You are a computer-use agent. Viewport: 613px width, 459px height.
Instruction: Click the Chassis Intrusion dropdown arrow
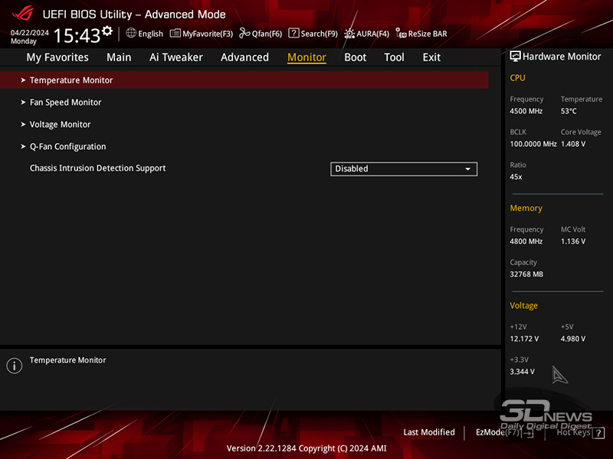pos(467,169)
